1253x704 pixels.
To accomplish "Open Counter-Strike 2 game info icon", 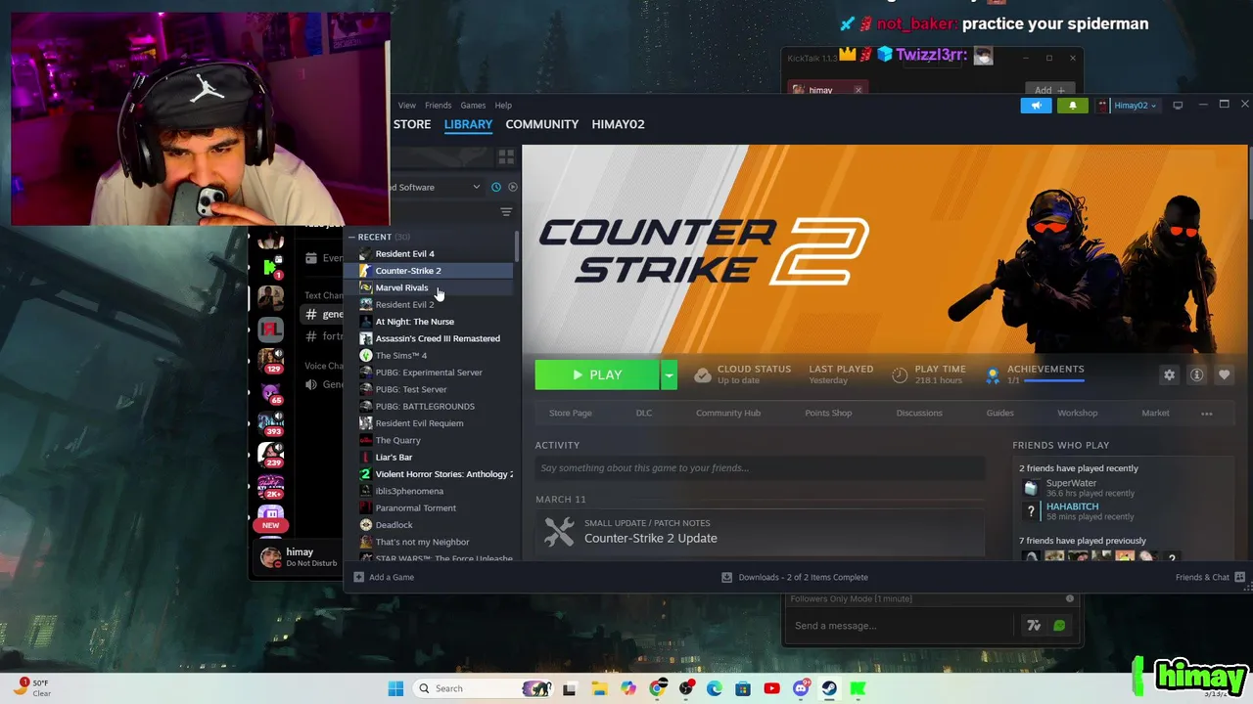I will point(1196,374).
